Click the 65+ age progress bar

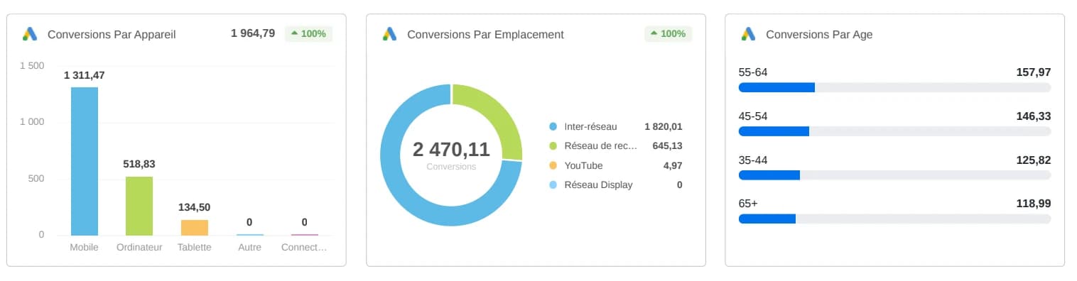(894, 219)
